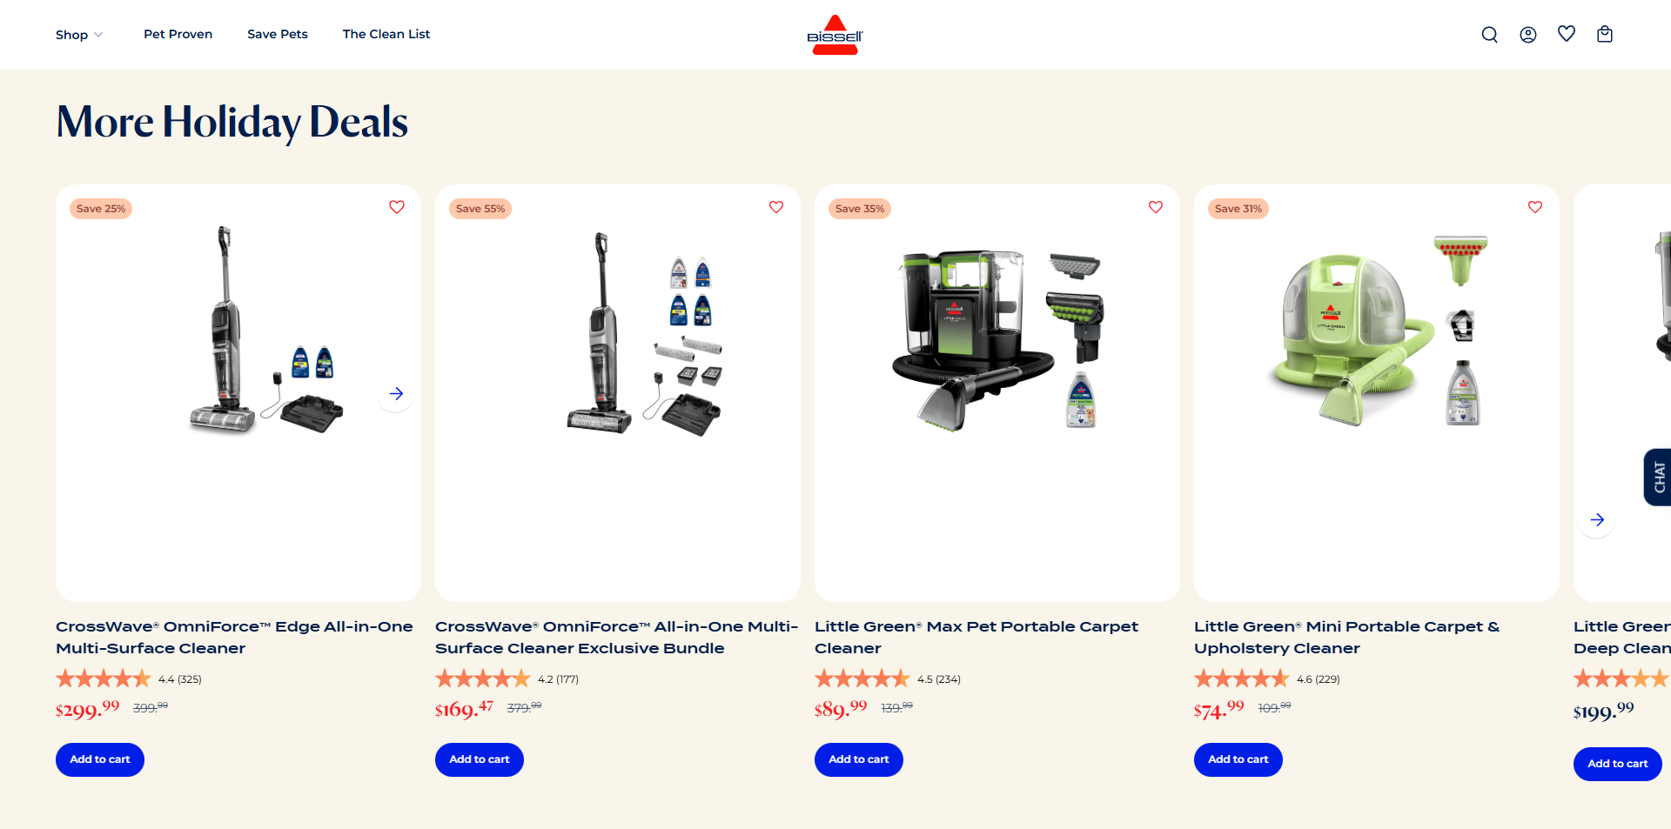Image resolution: width=1671 pixels, height=829 pixels.
Task: Open the shopping bag cart icon
Action: tap(1604, 34)
